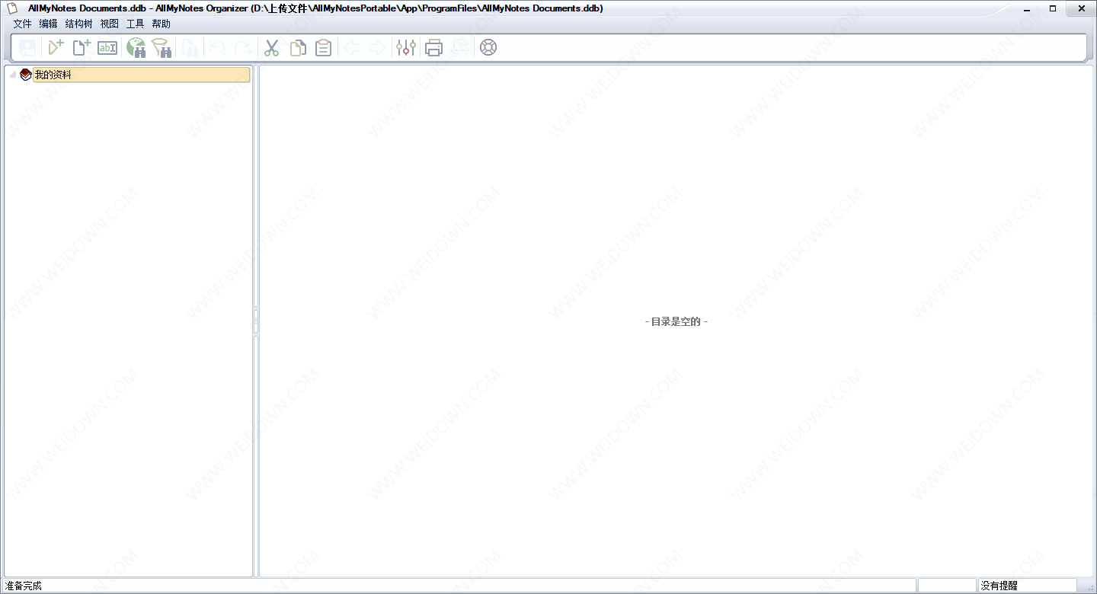Click the Undo toolbar icon
Image resolution: width=1097 pixels, height=594 pixels.
pyautogui.click(x=217, y=48)
